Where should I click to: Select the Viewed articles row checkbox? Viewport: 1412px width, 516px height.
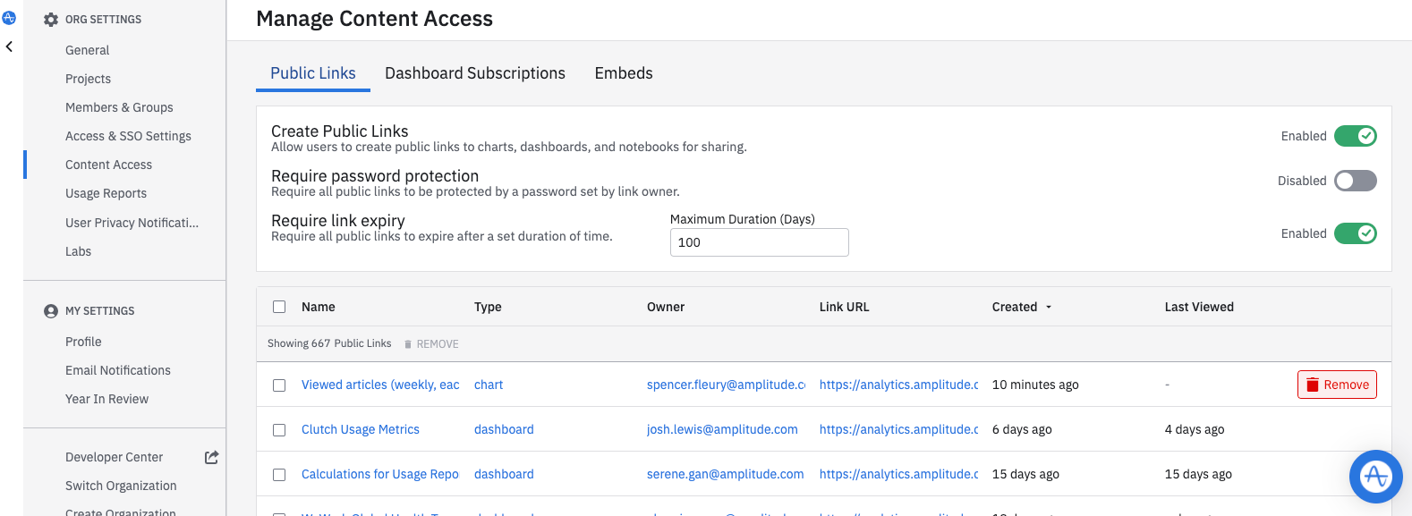(279, 385)
